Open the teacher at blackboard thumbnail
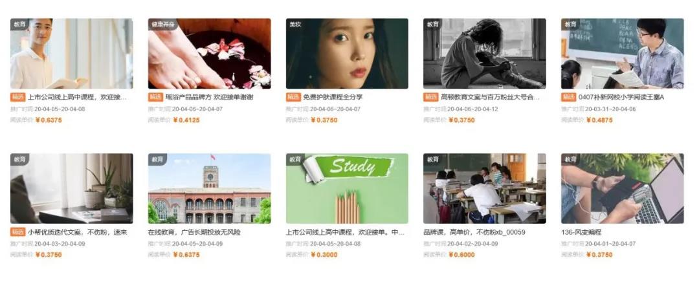 pos(623,54)
